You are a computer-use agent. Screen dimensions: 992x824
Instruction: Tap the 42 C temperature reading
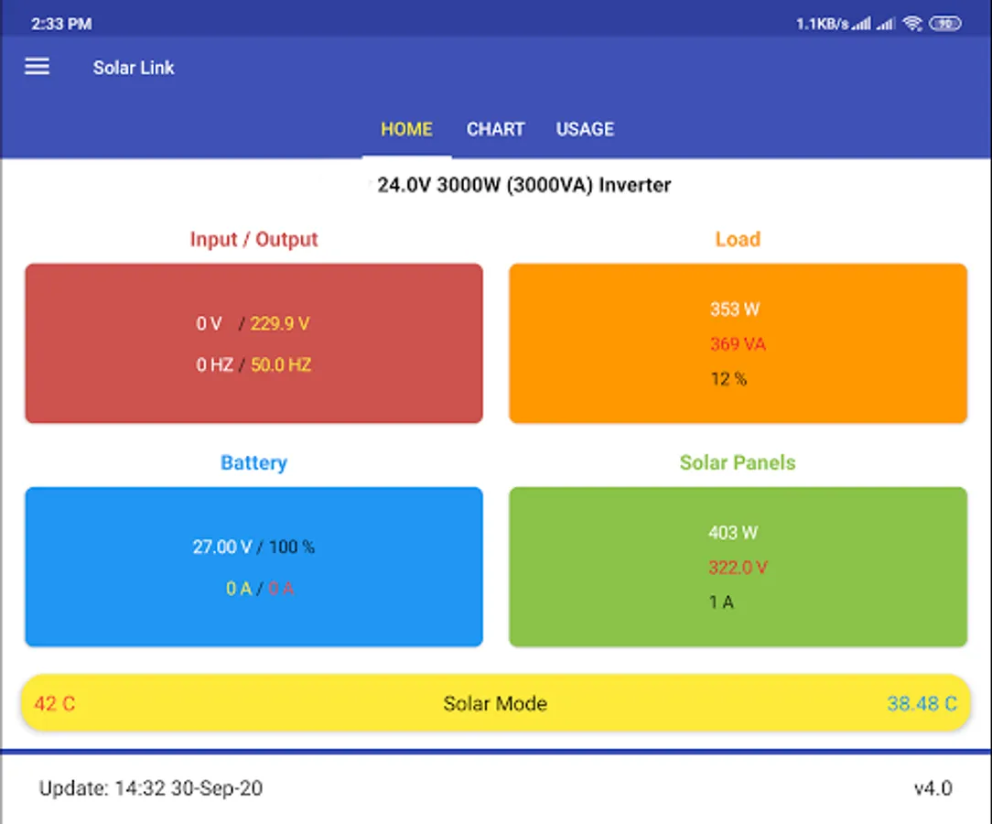(x=54, y=704)
